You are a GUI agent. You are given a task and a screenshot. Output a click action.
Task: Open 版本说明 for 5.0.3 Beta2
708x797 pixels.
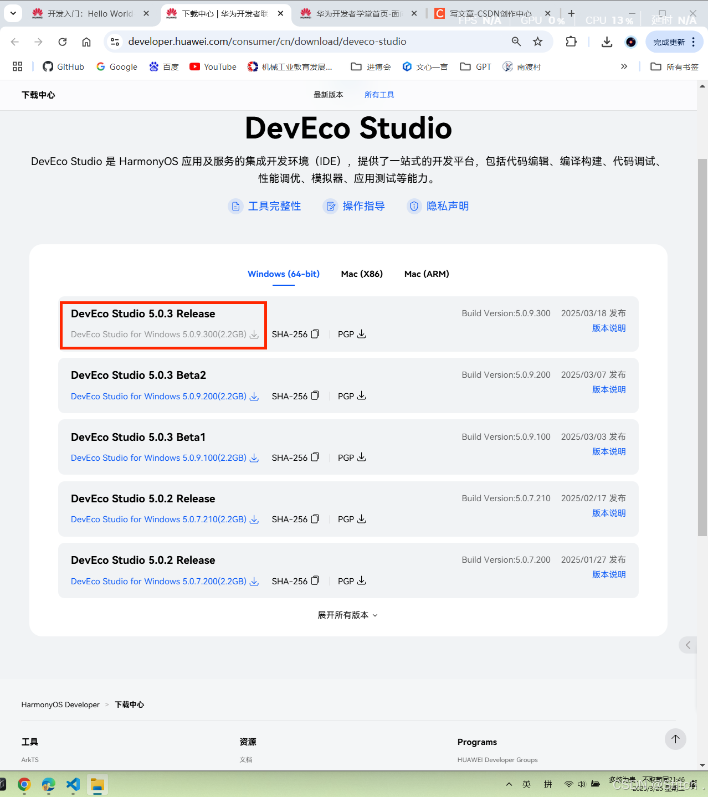(x=609, y=389)
